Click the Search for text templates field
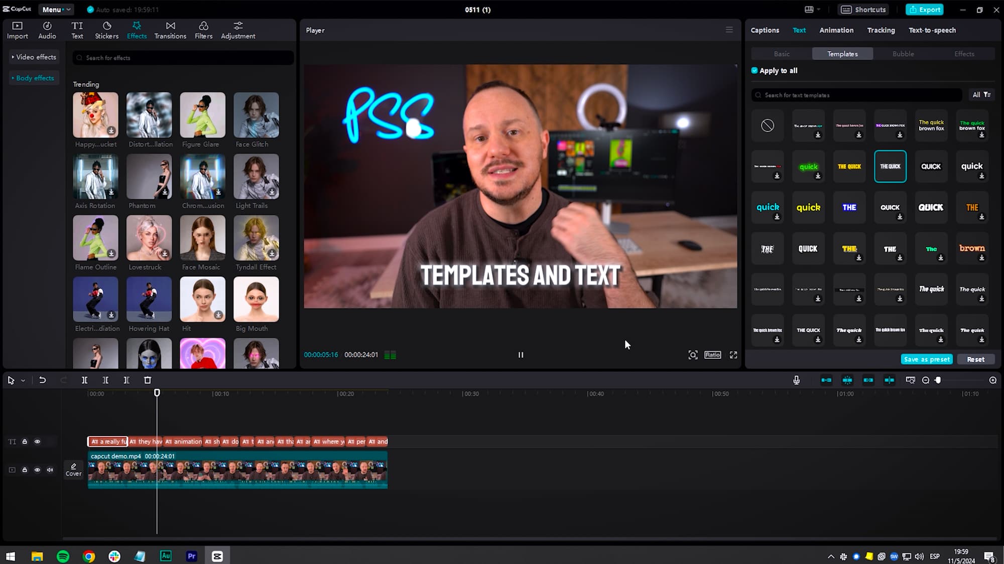Image resolution: width=1004 pixels, height=564 pixels. (857, 95)
